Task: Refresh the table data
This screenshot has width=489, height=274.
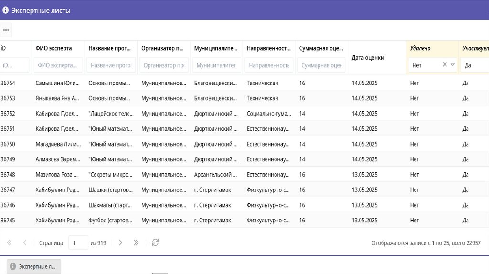Action: click(155, 242)
